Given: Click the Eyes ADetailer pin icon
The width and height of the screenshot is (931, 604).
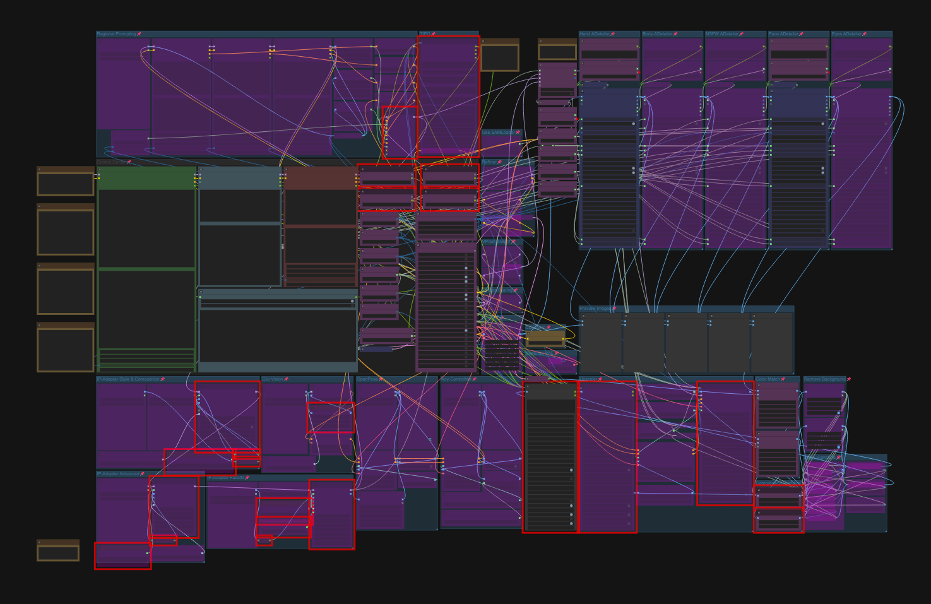Looking at the screenshot, I should [865, 34].
